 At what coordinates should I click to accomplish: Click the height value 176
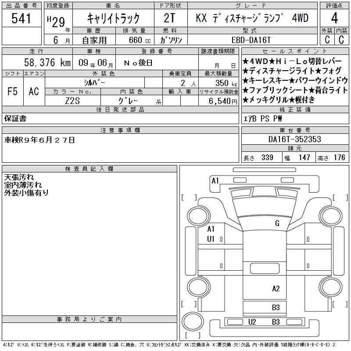(339, 158)
